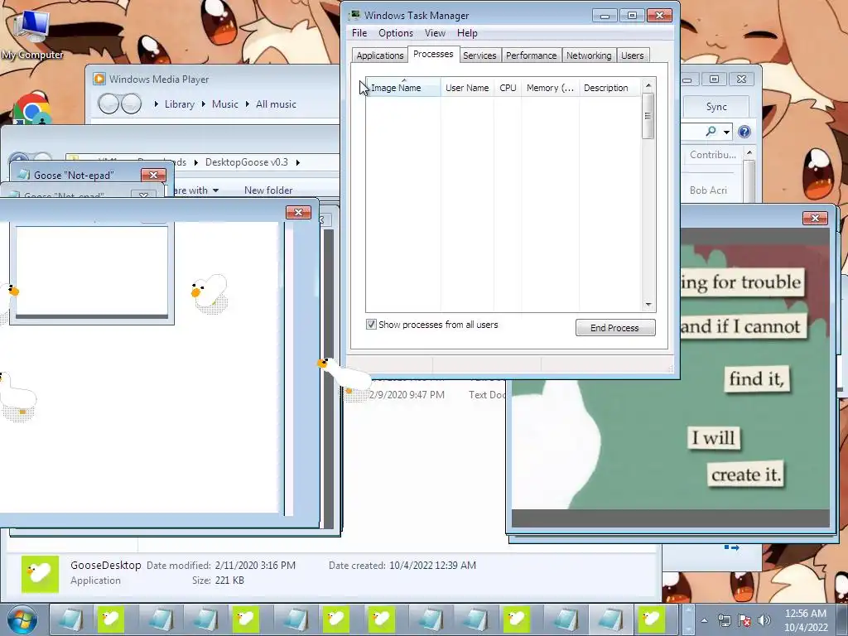Click Switch to Now Playing icon in Media Player
848x636 pixels.
(731, 548)
